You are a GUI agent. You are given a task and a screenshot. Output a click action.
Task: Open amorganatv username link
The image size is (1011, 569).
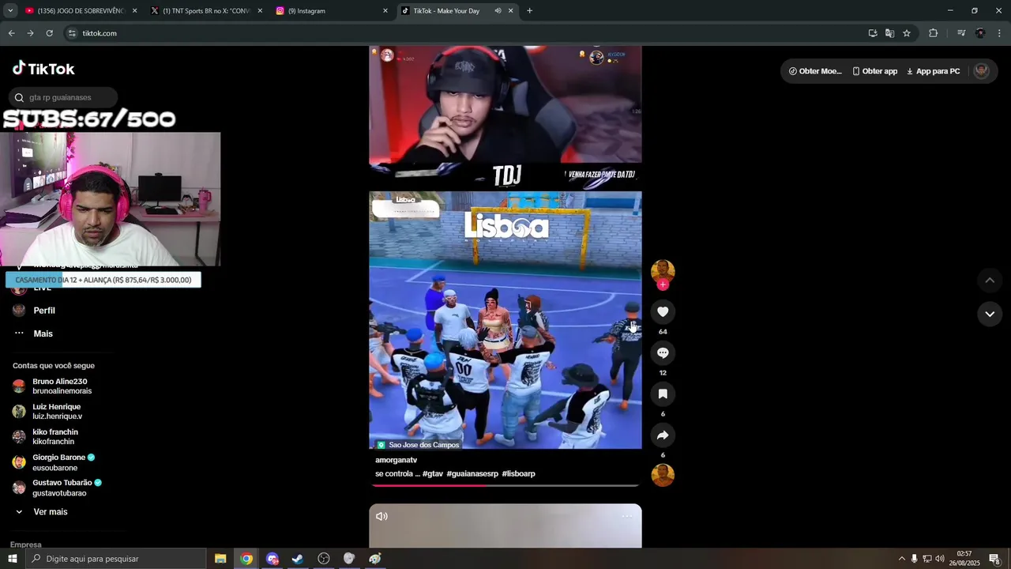click(396, 460)
